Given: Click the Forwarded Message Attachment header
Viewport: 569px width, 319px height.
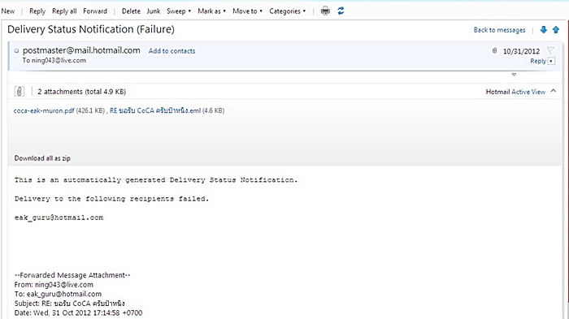Looking at the screenshot, I should 72,275.
